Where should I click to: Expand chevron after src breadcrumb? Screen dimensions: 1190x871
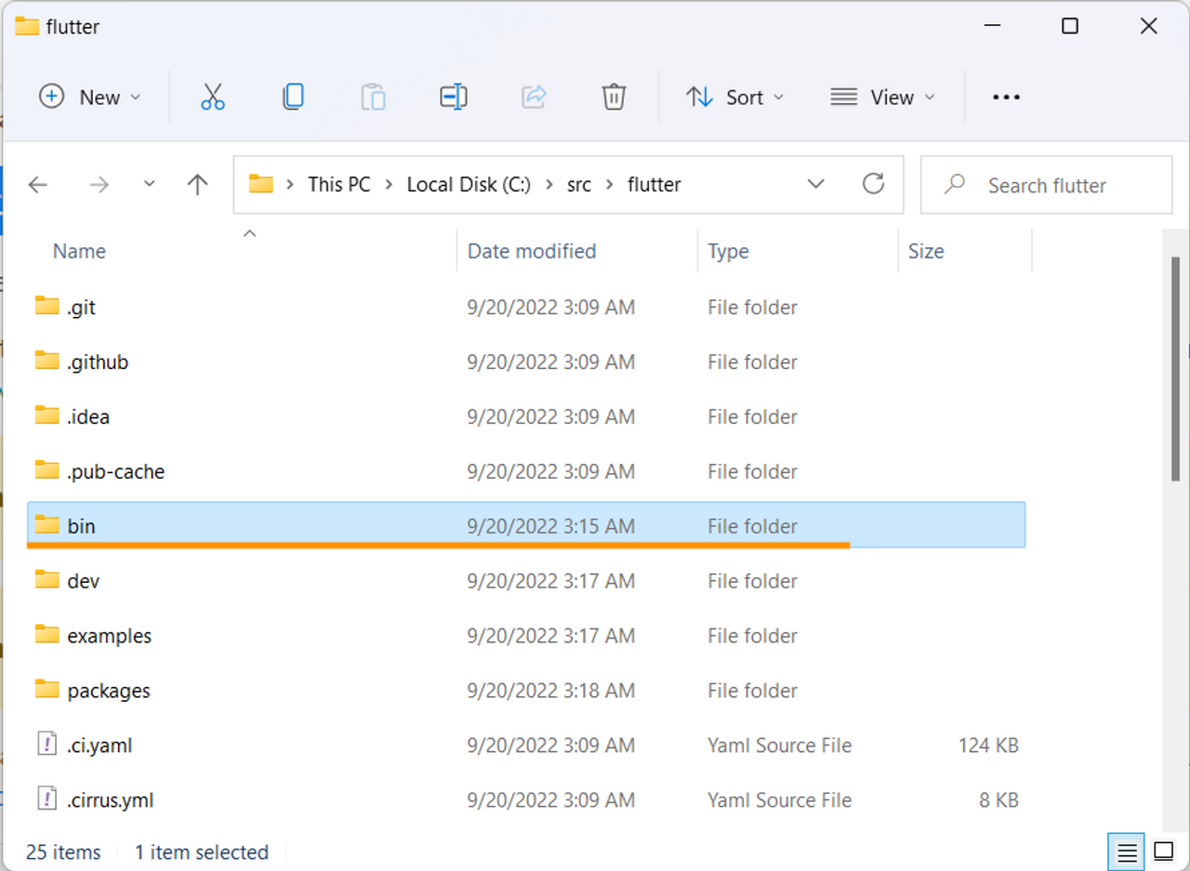(x=610, y=185)
